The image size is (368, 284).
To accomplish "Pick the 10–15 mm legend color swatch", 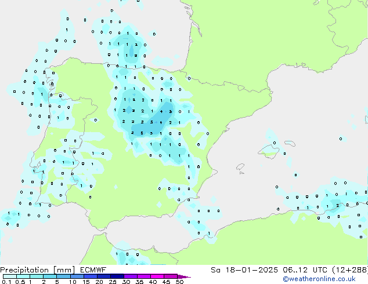I will (x=78, y=276).
